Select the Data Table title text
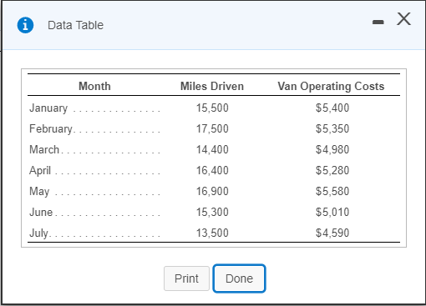This screenshot has height=306, width=426. pos(75,25)
